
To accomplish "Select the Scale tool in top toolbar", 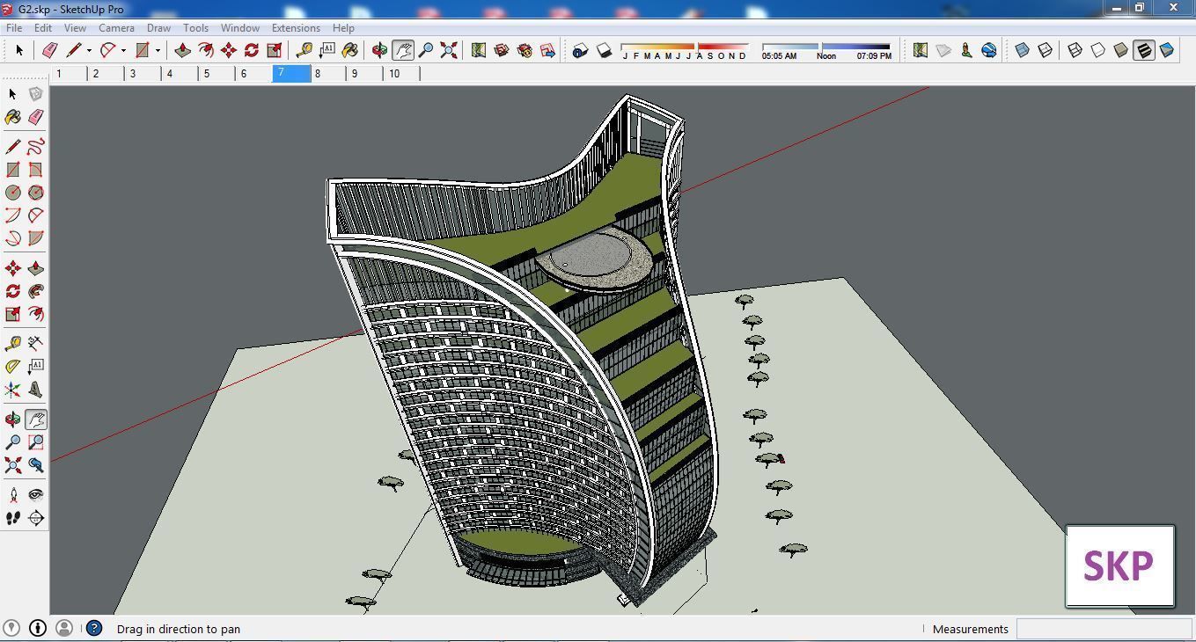I will pos(274,50).
